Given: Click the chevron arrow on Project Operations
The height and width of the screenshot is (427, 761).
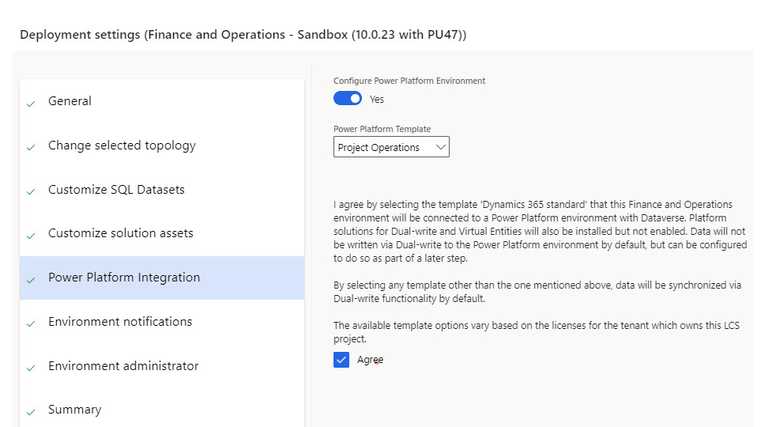Looking at the screenshot, I should [440, 147].
